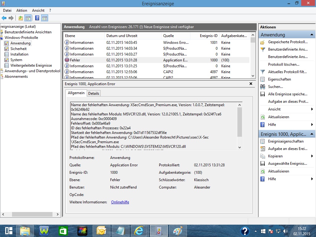Select the Sicherheit log in tree
Screen dimensions: 316x237
coord(19,49)
